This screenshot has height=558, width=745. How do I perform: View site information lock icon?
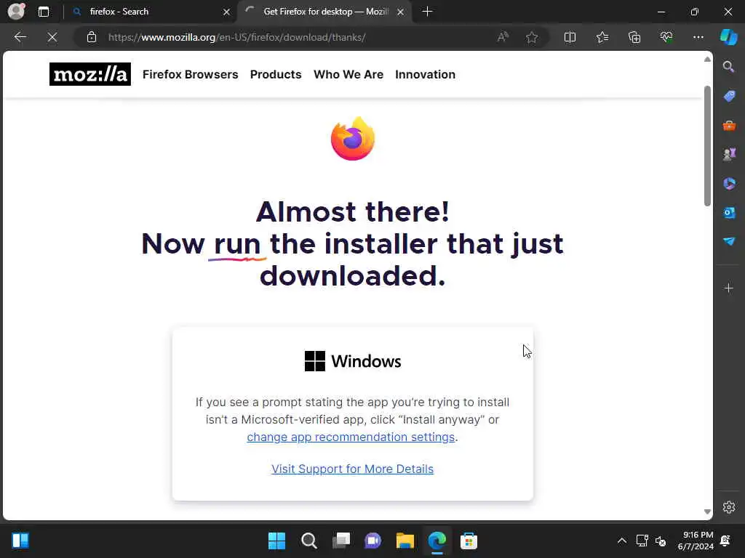point(92,37)
